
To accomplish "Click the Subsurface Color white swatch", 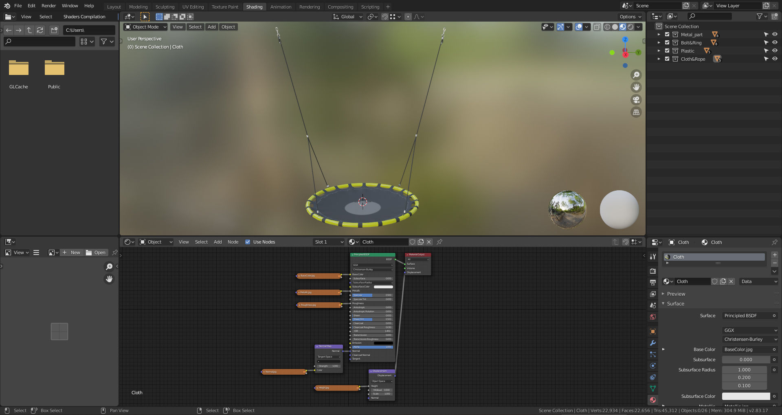I will [x=746, y=396].
